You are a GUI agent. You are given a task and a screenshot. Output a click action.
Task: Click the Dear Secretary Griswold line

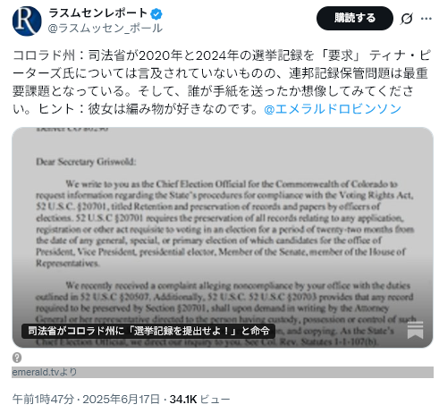click(86, 162)
